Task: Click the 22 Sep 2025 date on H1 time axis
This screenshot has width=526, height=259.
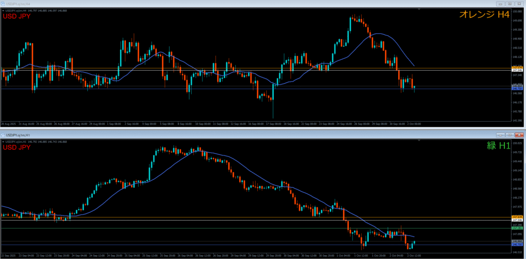Action: pyautogui.click(x=7, y=255)
